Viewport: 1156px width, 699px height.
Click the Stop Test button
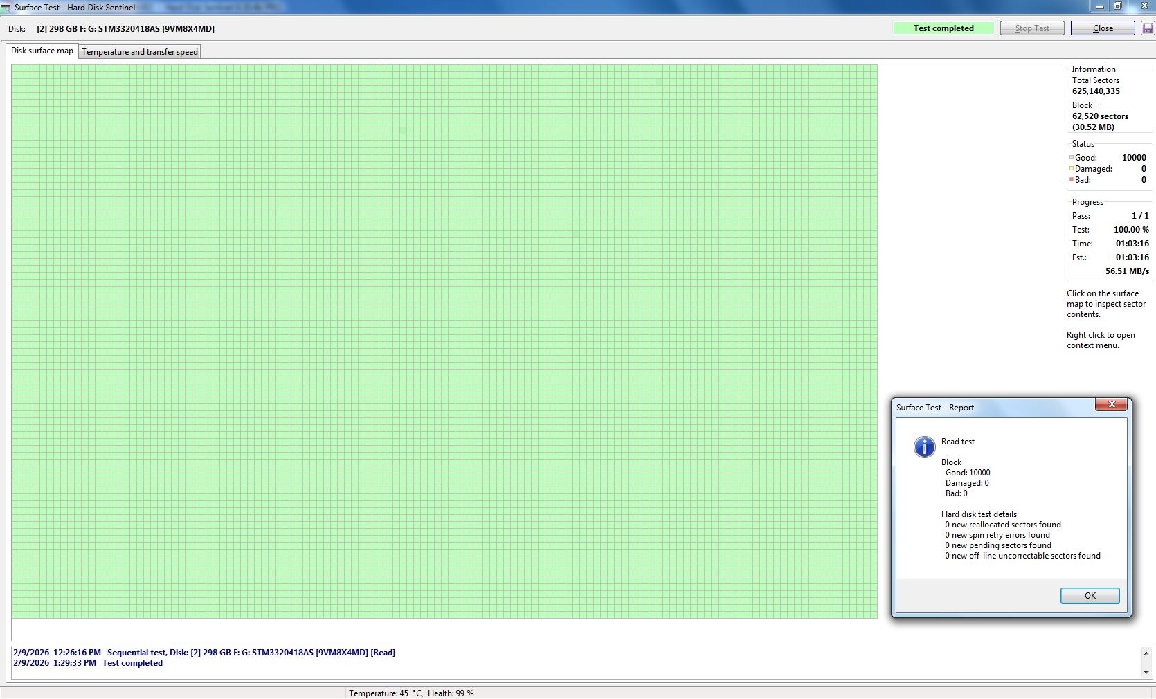(1031, 28)
